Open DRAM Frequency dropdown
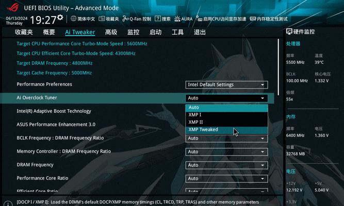 pyautogui.click(x=226, y=165)
